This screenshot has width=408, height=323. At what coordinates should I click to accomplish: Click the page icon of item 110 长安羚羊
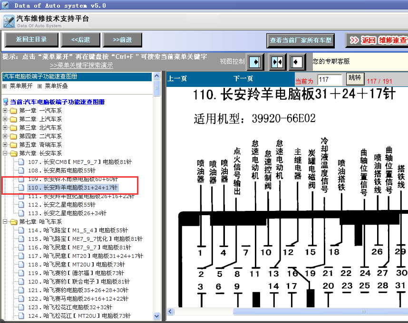pyautogui.click(x=21, y=188)
